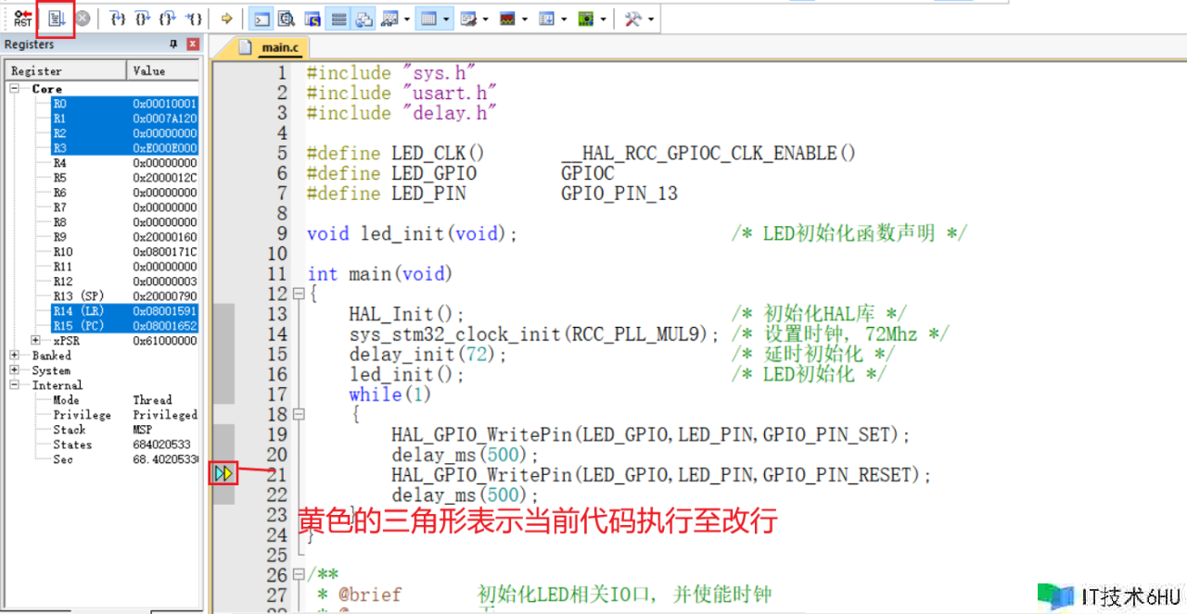Viewport: 1187px width, 614px height.
Task: Click the Run to Cursor Line icon
Action: (x=193, y=19)
